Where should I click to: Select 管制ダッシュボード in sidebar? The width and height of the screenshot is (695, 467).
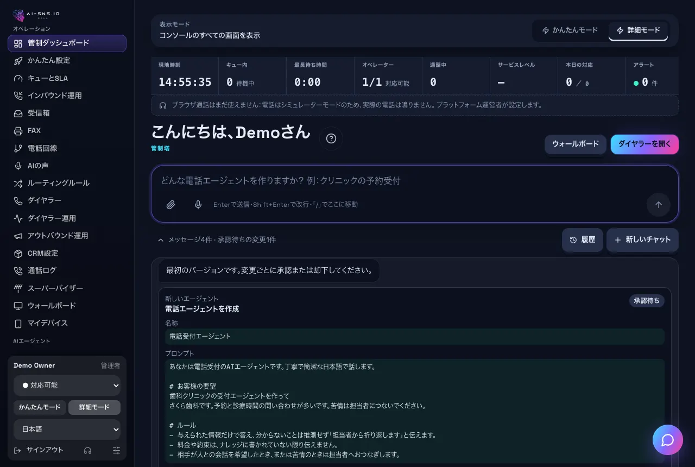[x=67, y=43]
